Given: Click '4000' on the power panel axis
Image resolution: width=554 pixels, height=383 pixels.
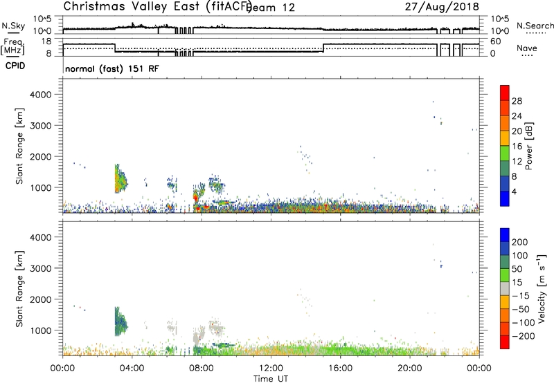Looking at the screenshot, I should 41,95.
